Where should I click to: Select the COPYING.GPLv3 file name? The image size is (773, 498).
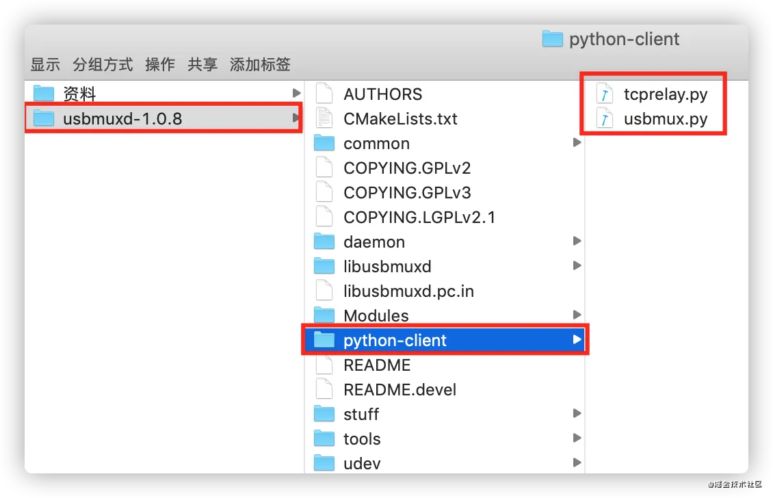coord(407,192)
